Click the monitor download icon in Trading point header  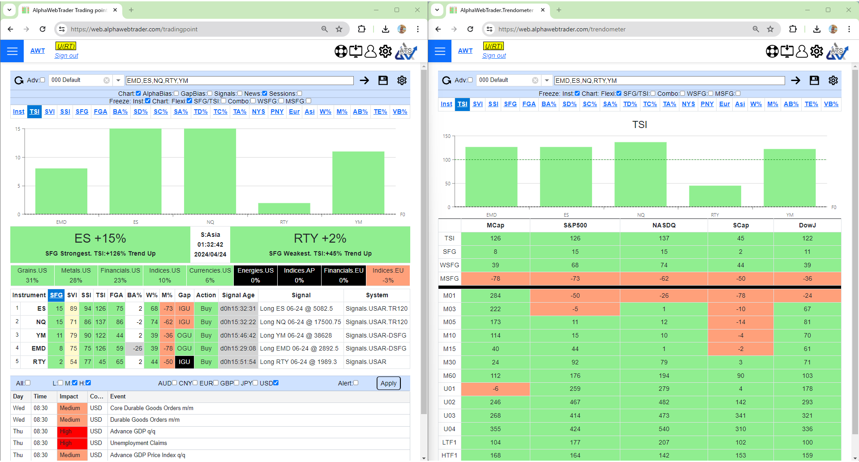pyautogui.click(x=356, y=51)
